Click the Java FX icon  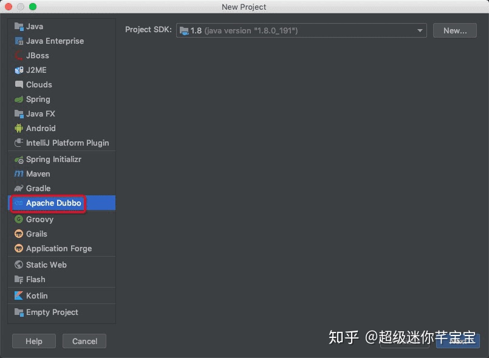click(x=19, y=114)
